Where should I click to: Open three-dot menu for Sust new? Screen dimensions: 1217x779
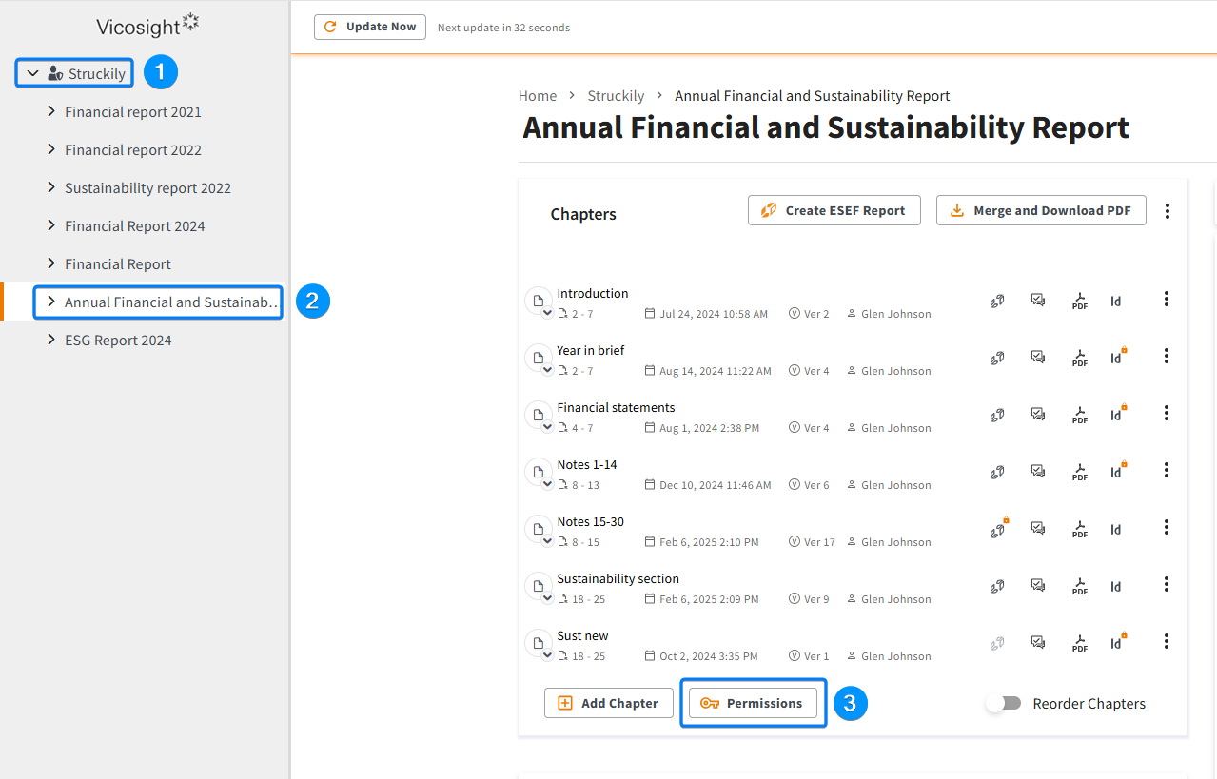coord(1167,641)
